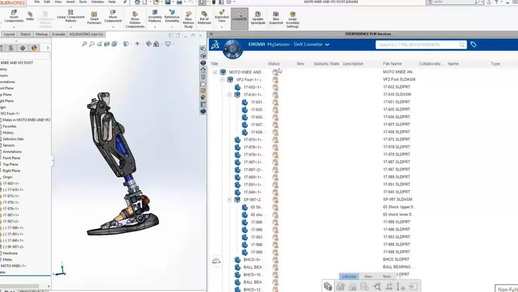Image resolution: width=518 pixels, height=292 pixels.
Task: Open the Tools menu
Action: (x=83, y=2)
